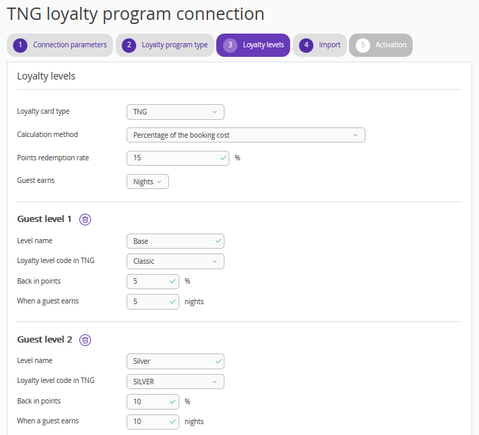479x435 pixels.
Task: Open Loyalty card type TNG dropdown
Action: pyautogui.click(x=175, y=112)
